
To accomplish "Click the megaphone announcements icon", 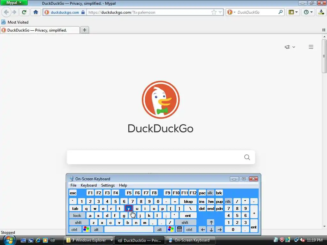I will [287, 47].
